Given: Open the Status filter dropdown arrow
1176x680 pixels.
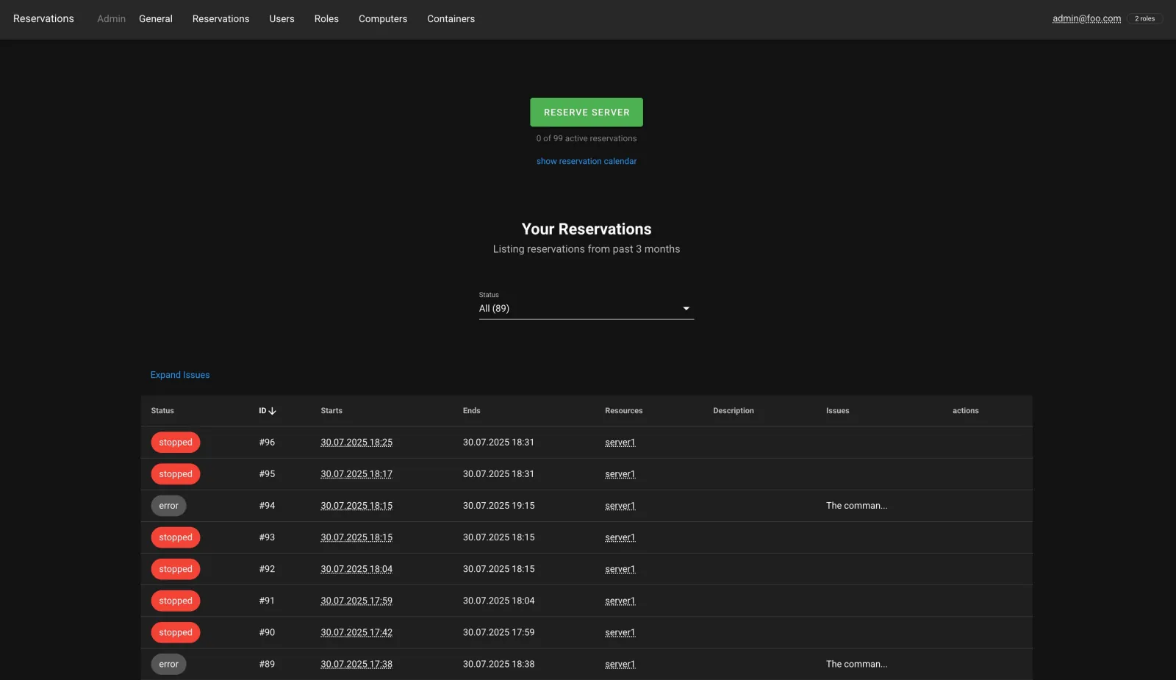Looking at the screenshot, I should pos(686,309).
